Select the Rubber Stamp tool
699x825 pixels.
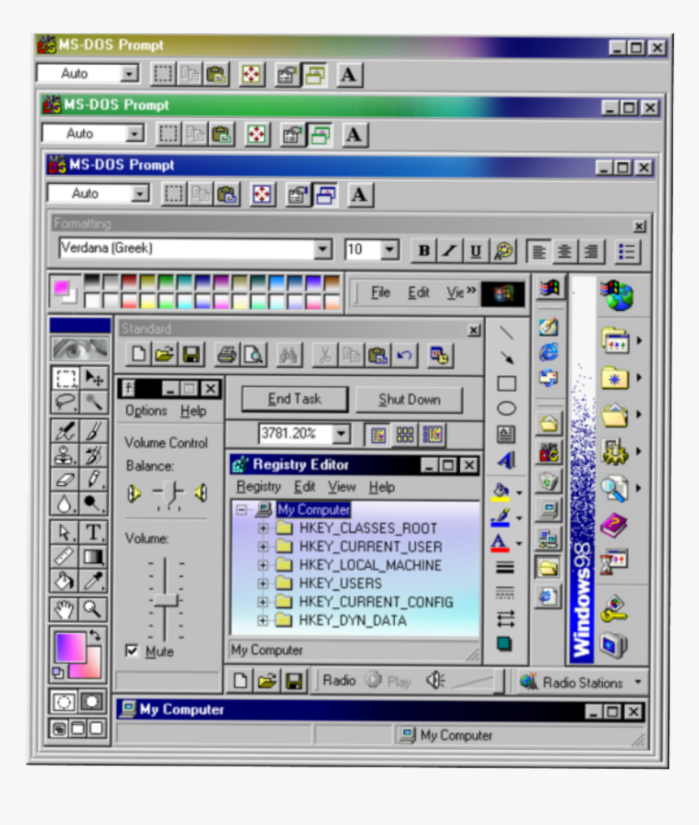click(66, 455)
